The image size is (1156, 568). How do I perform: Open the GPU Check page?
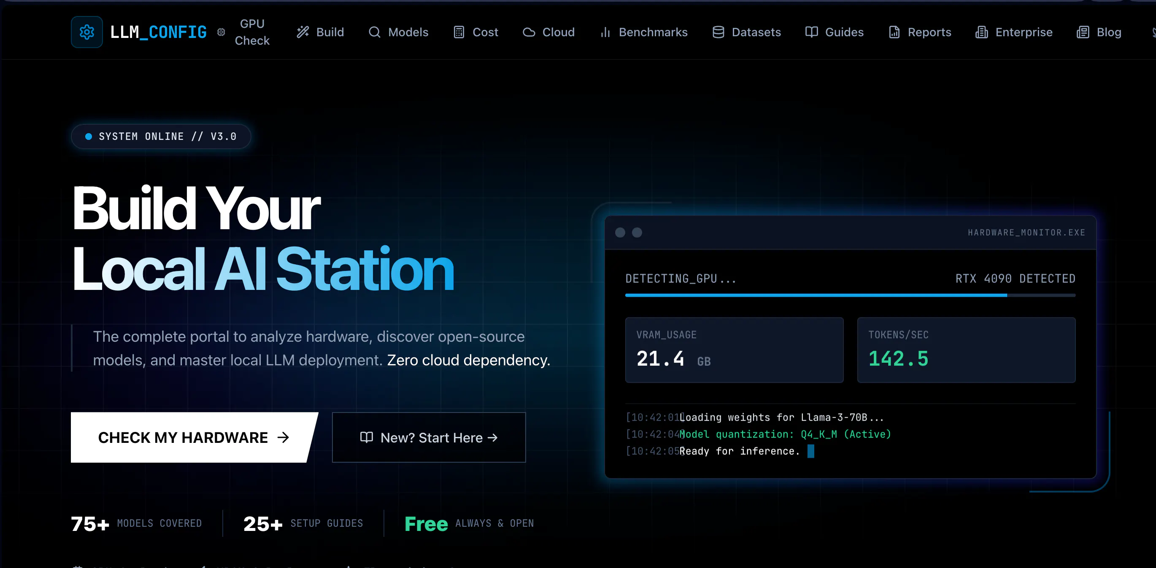(252, 32)
